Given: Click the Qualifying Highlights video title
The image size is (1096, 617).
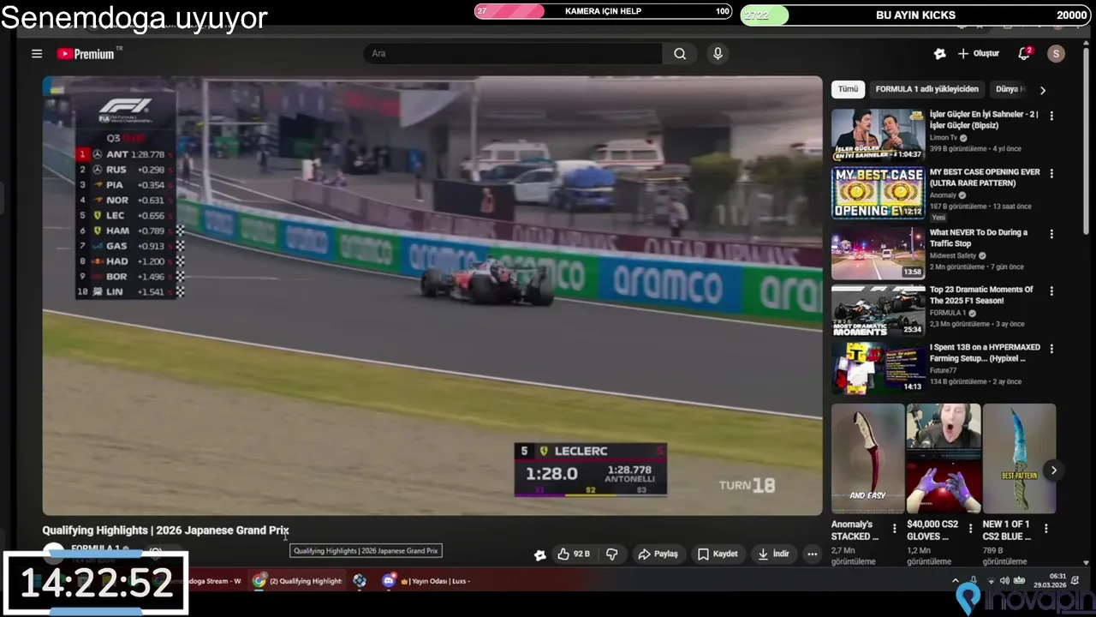Looking at the screenshot, I should click(165, 530).
